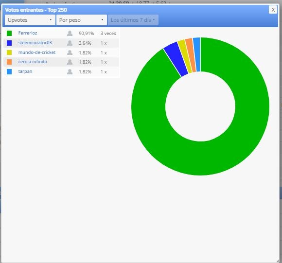The width and height of the screenshot is (282, 263).
Task: Open the steemcurator03 profile link
Action: [x=35, y=43]
